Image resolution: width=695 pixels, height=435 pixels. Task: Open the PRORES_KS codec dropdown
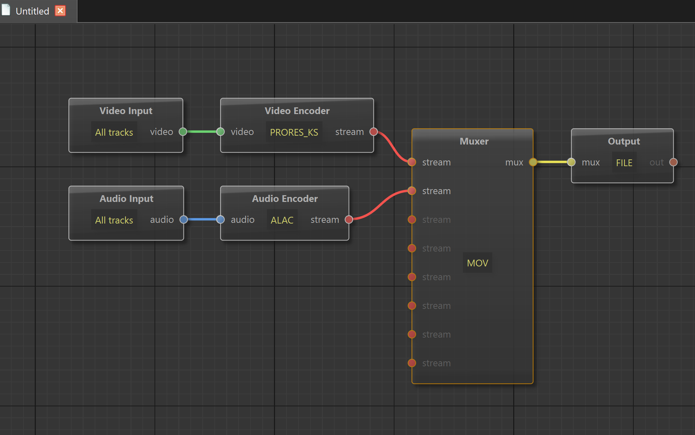click(x=294, y=132)
